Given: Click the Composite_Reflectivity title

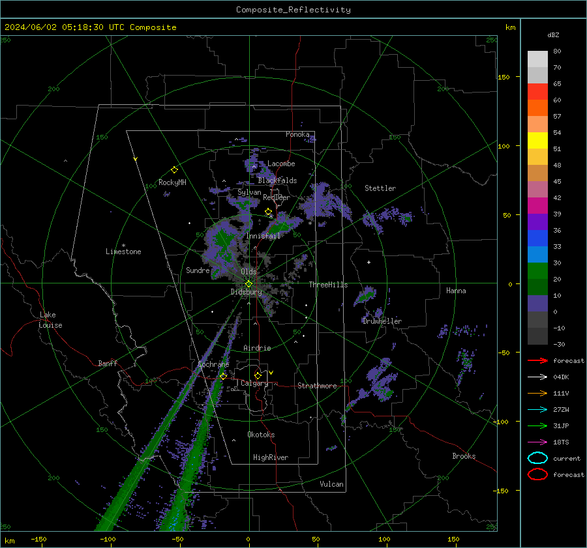Looking at the screenshot, I should (x=293, y=10).
